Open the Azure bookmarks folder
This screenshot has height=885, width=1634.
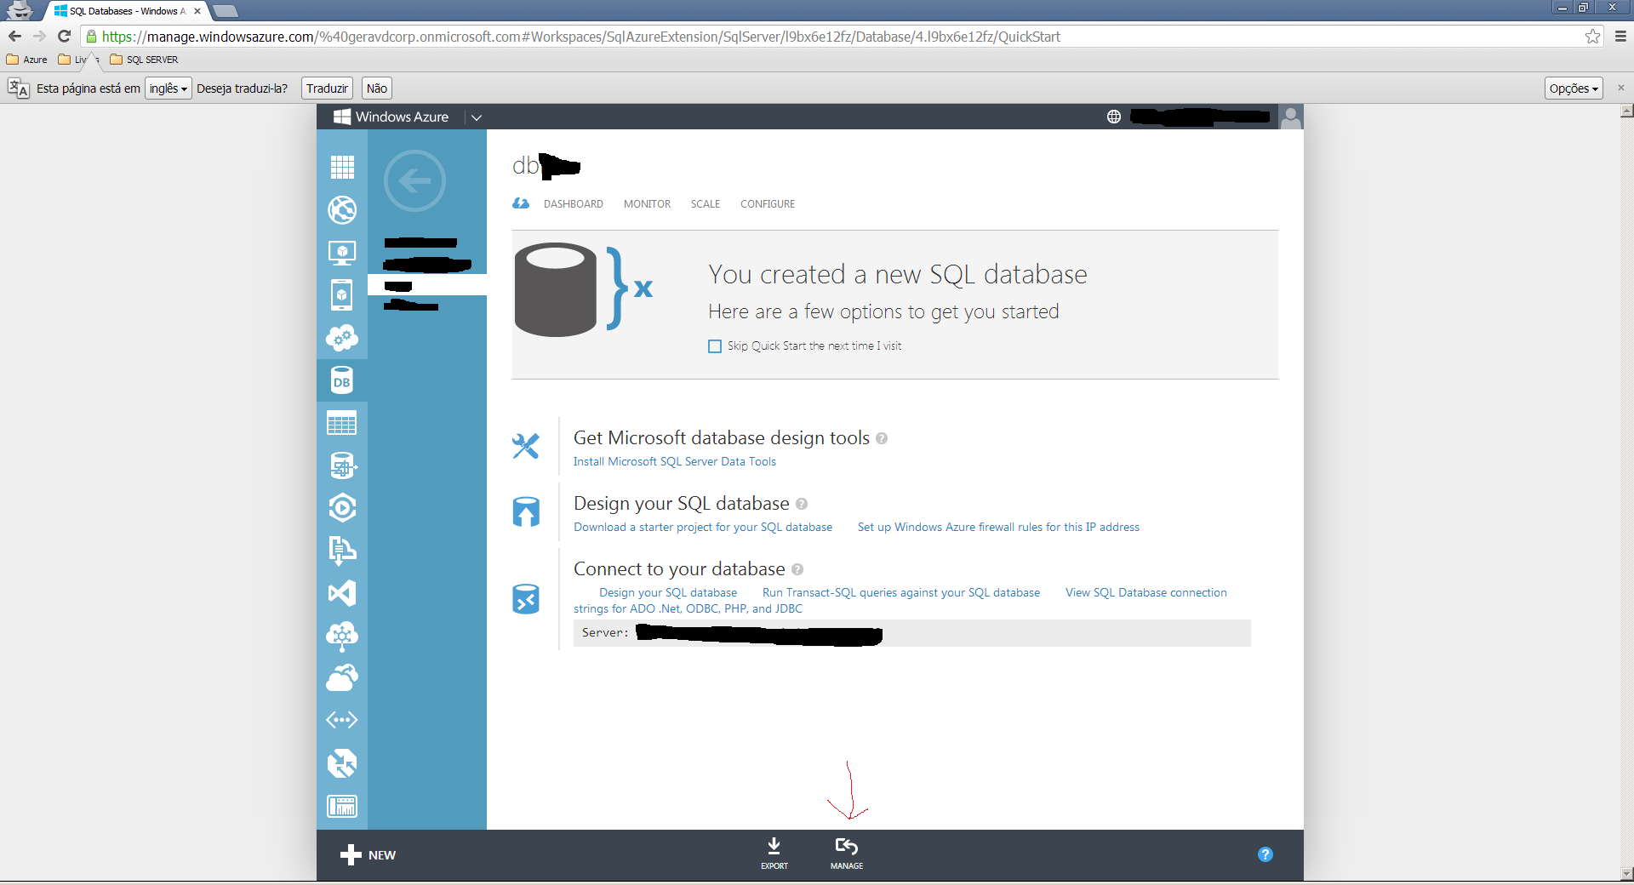coord(27,60)
